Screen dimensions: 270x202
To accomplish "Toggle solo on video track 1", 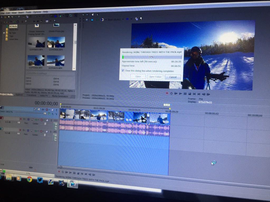I will coord(56,110).
